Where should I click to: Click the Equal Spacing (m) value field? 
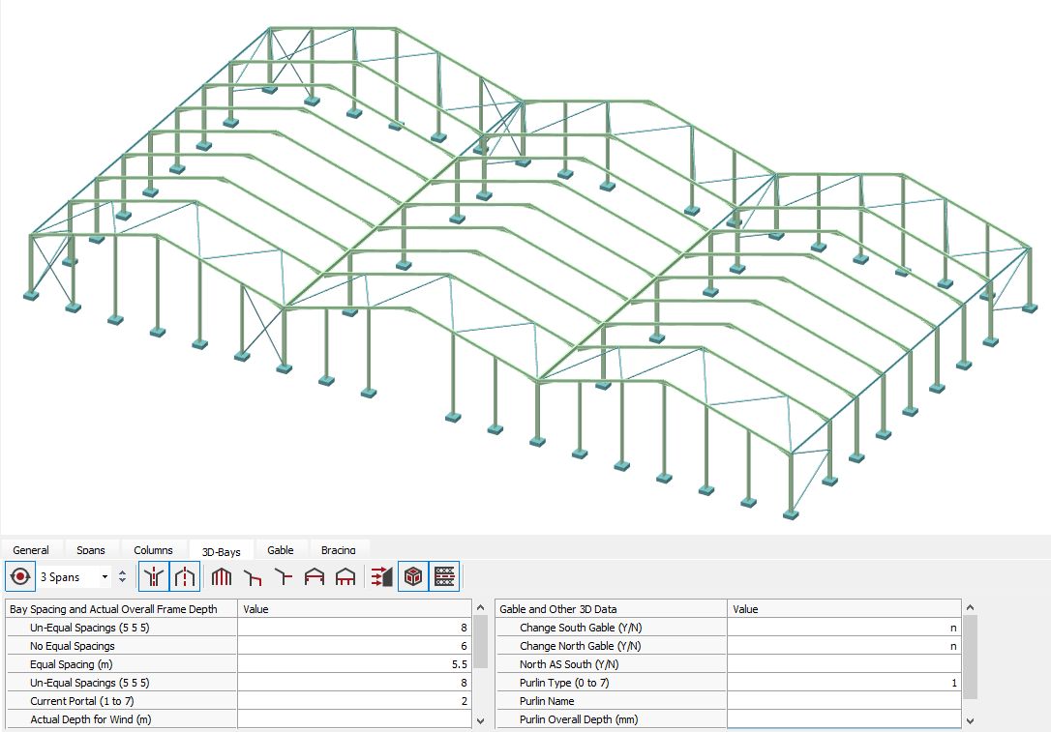(x=354, y=664)
